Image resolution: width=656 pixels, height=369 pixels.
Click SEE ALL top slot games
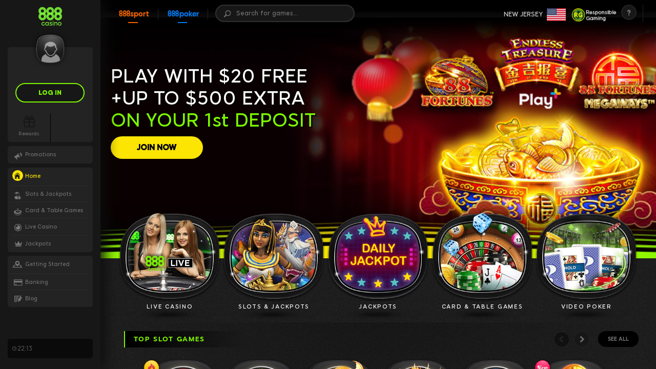click(618, 339)
